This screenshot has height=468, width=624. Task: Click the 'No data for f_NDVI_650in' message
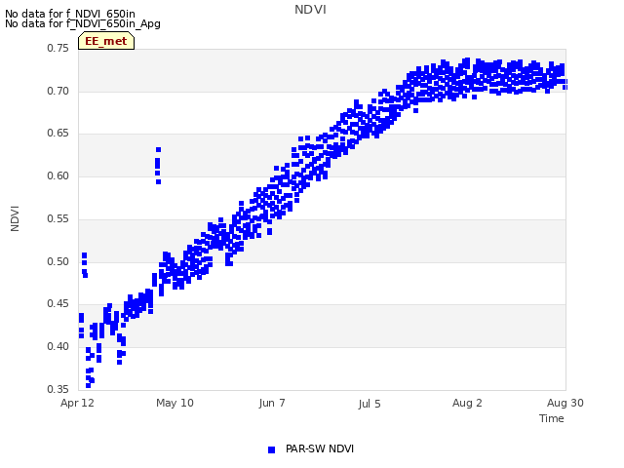[70, 14]
